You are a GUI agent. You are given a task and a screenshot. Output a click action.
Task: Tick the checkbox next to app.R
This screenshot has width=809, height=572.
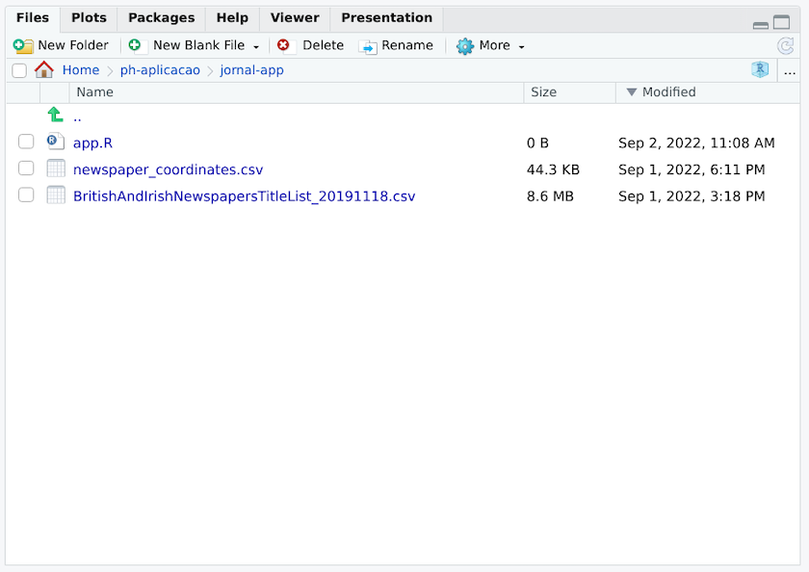26,143
